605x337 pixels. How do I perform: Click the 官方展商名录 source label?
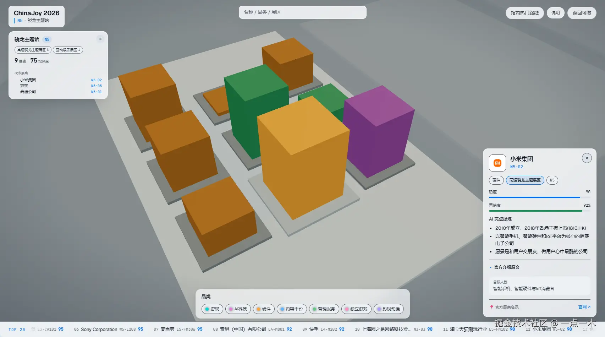click(507, 307)
